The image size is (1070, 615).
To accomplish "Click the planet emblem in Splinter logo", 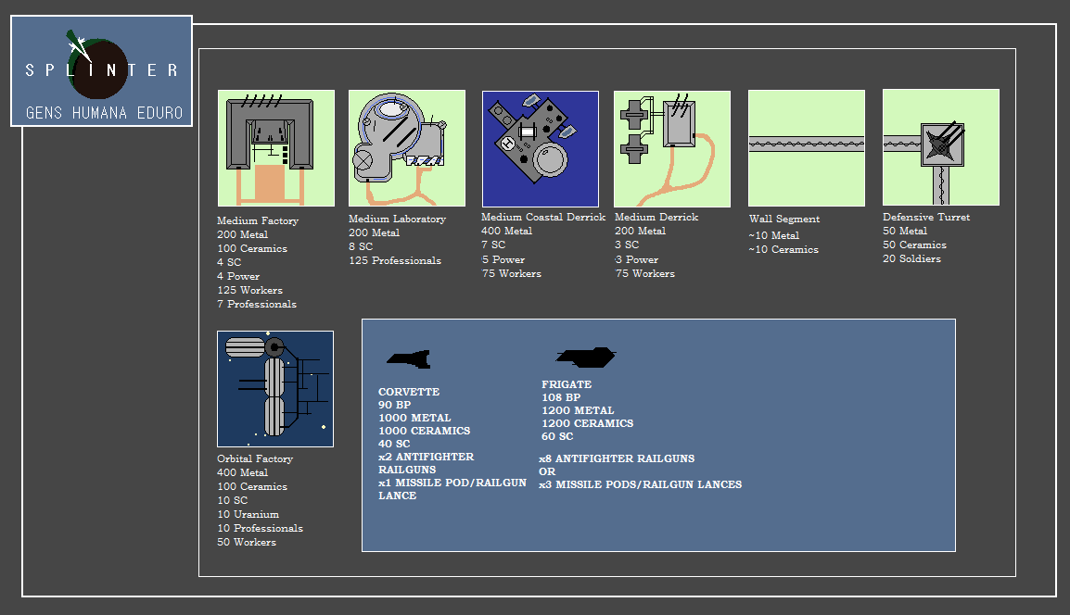I will (x=98, y=69).
